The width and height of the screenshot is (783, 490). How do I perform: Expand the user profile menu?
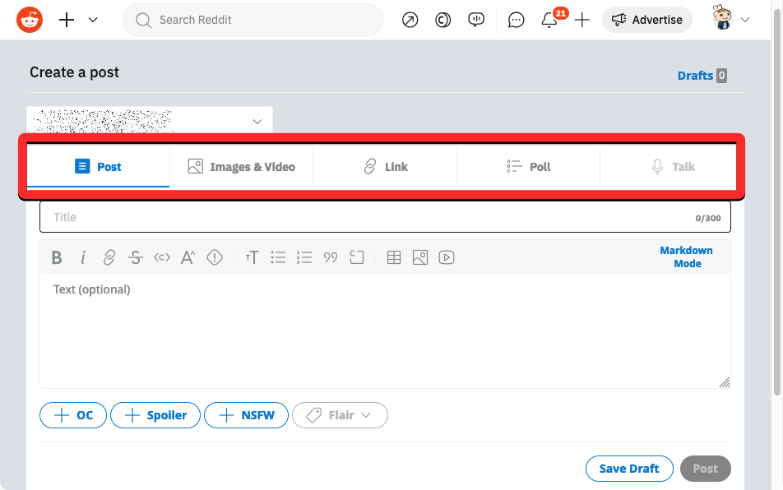click(x=731, y=21)
